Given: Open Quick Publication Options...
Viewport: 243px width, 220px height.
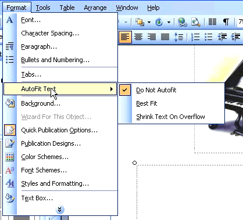Looking at the screenshot, I should [60, 130].
